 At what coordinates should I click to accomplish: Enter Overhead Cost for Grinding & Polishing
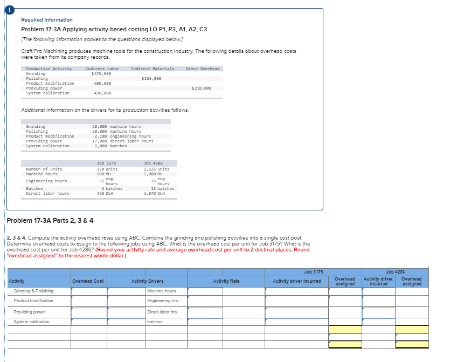click(x=89, y=291)
